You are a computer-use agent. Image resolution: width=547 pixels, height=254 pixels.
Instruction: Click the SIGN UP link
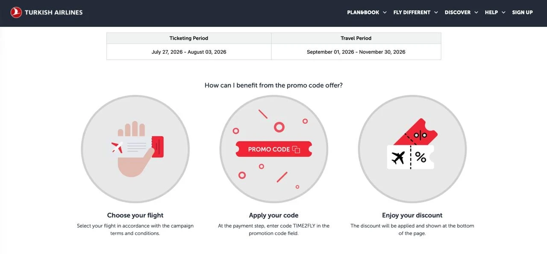click(522, 12)
